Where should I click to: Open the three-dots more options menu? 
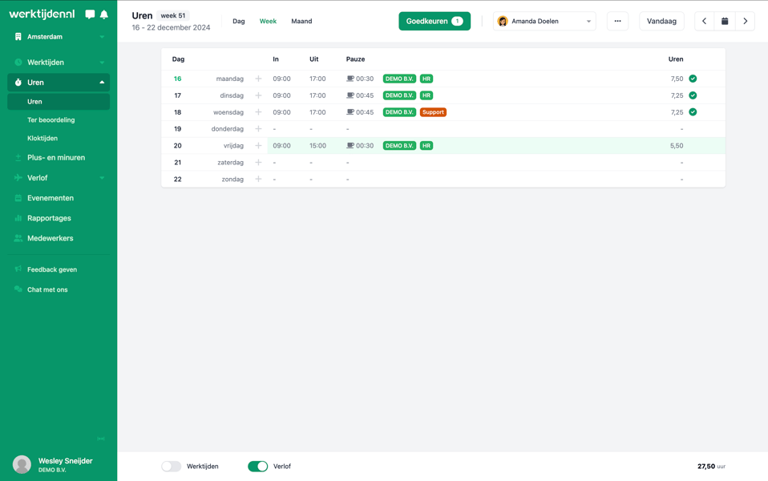coord(617,22)
